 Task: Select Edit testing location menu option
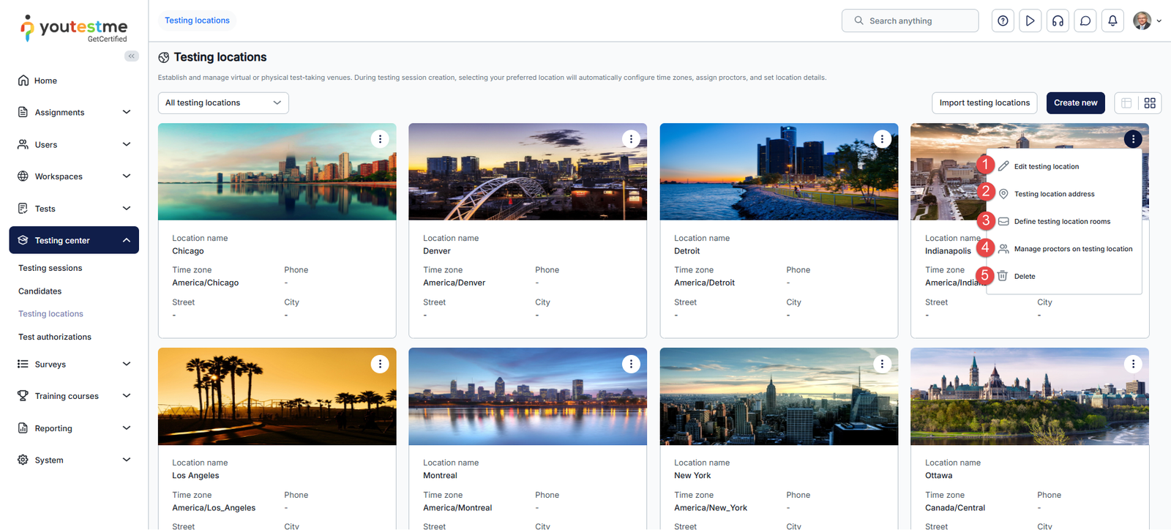(1046, 167)
